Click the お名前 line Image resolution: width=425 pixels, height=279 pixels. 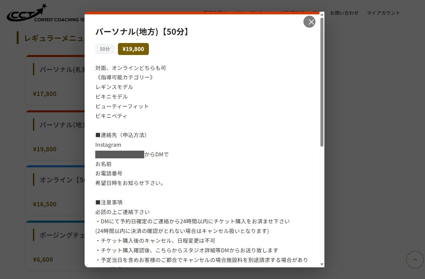click(104, 164)
